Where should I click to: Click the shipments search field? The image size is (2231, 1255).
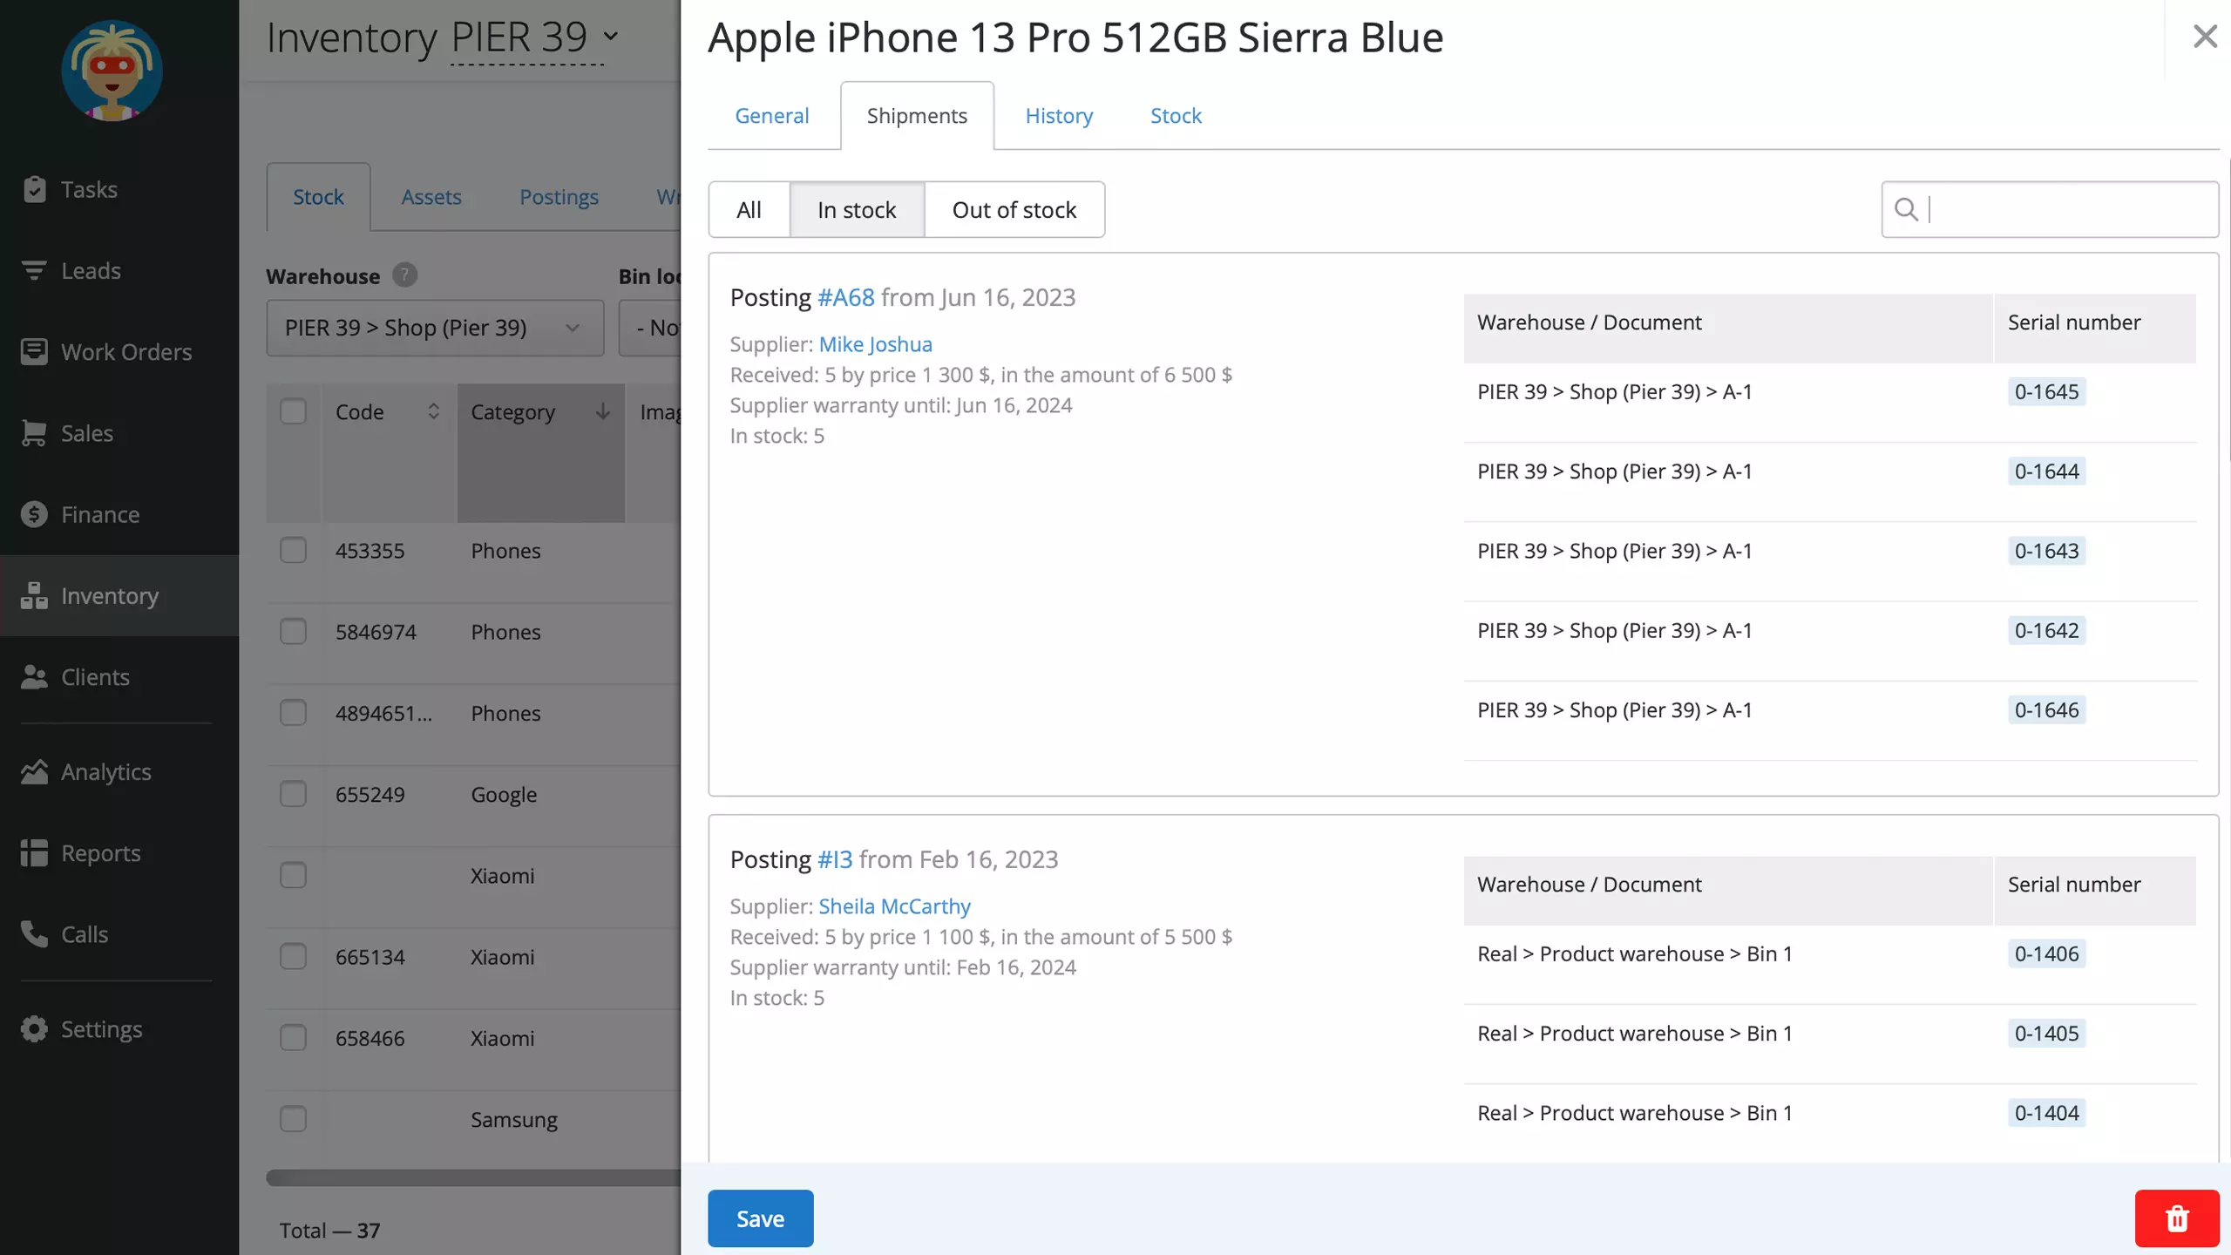[2050, 209]
